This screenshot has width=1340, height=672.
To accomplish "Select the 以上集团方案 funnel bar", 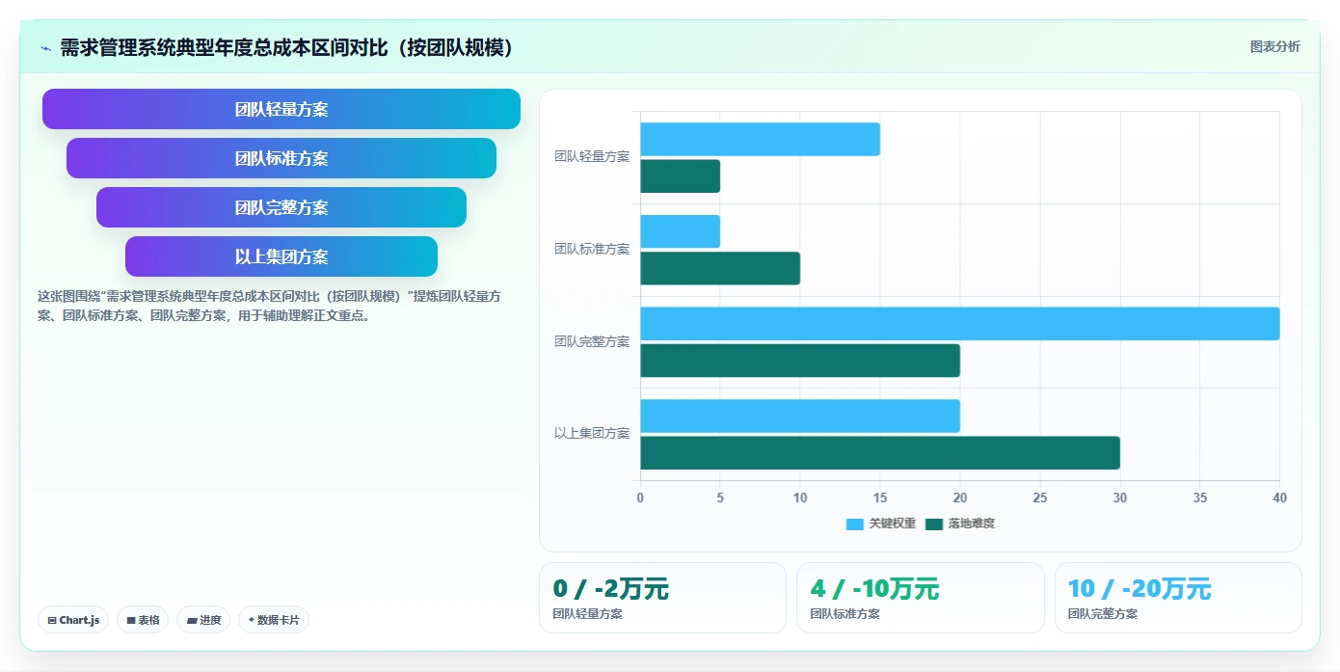I will coord(281,256).
